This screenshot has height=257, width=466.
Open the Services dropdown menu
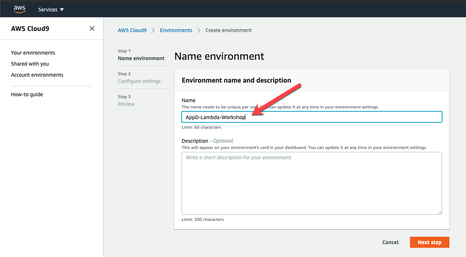click(51, 10)
